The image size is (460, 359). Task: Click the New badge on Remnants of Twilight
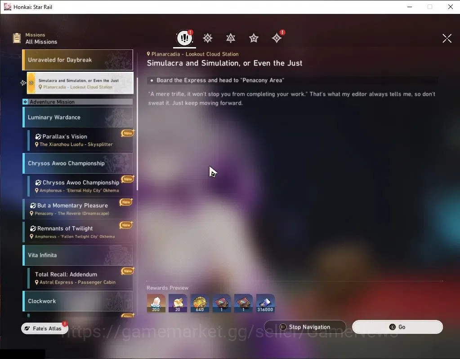pyautogui.click(x=126, y=225)
